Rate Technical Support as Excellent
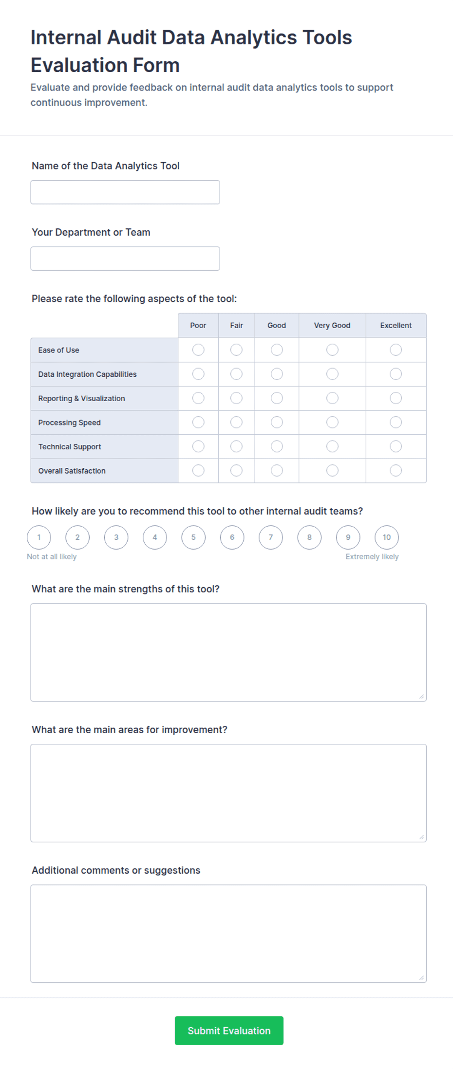This screenshot has width=453, height=1069. tap(396, 446)
